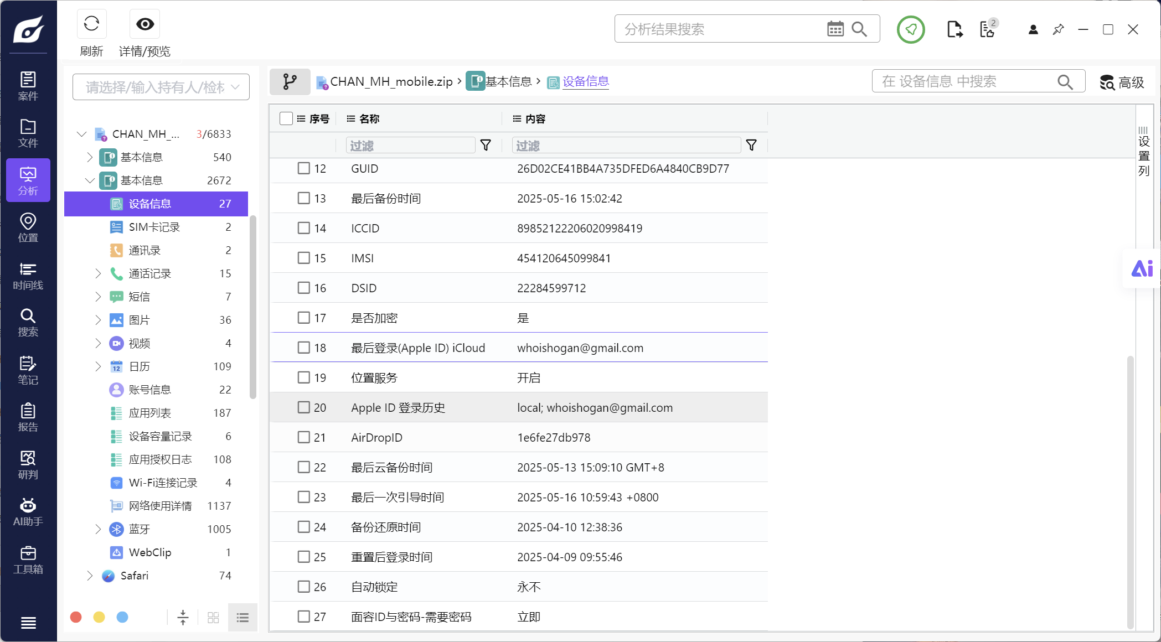Screen dimensions: 1161x642
Task: Go to 报告 in left sidebar
Action: (x=28, y=417)
